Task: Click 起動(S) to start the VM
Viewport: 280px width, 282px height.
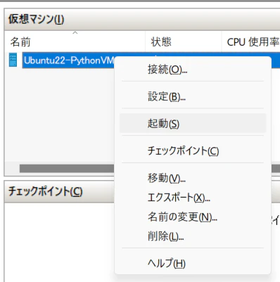Action: (193, 123)
